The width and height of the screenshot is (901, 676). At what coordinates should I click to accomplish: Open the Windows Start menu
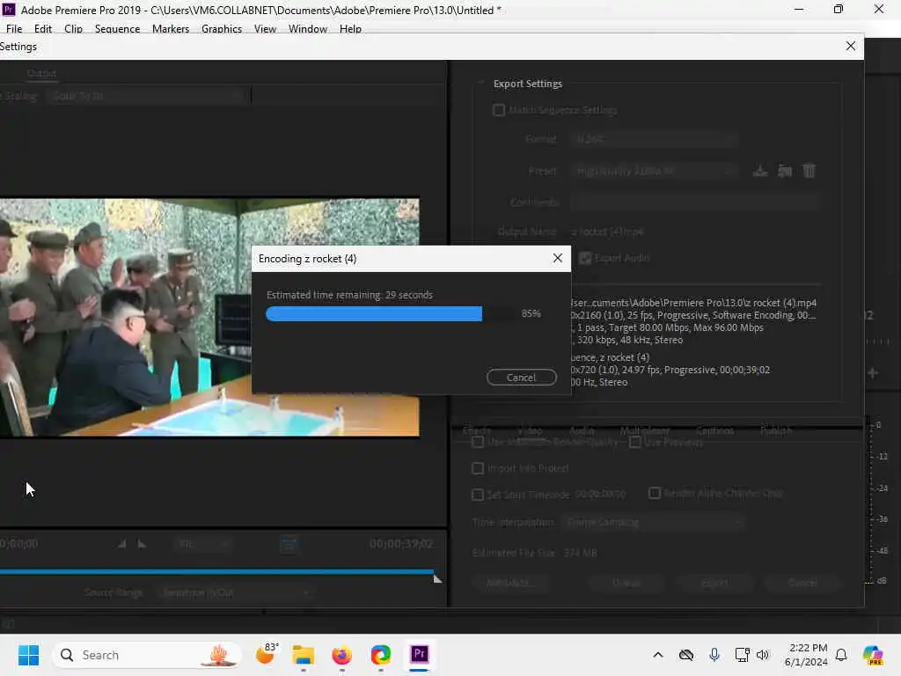pos(28,655)
